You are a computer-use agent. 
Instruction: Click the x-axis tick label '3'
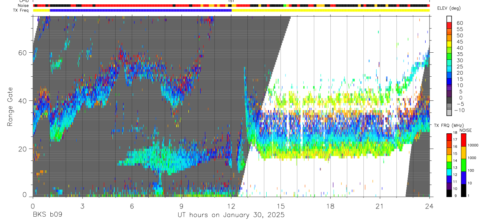point(82,206)
